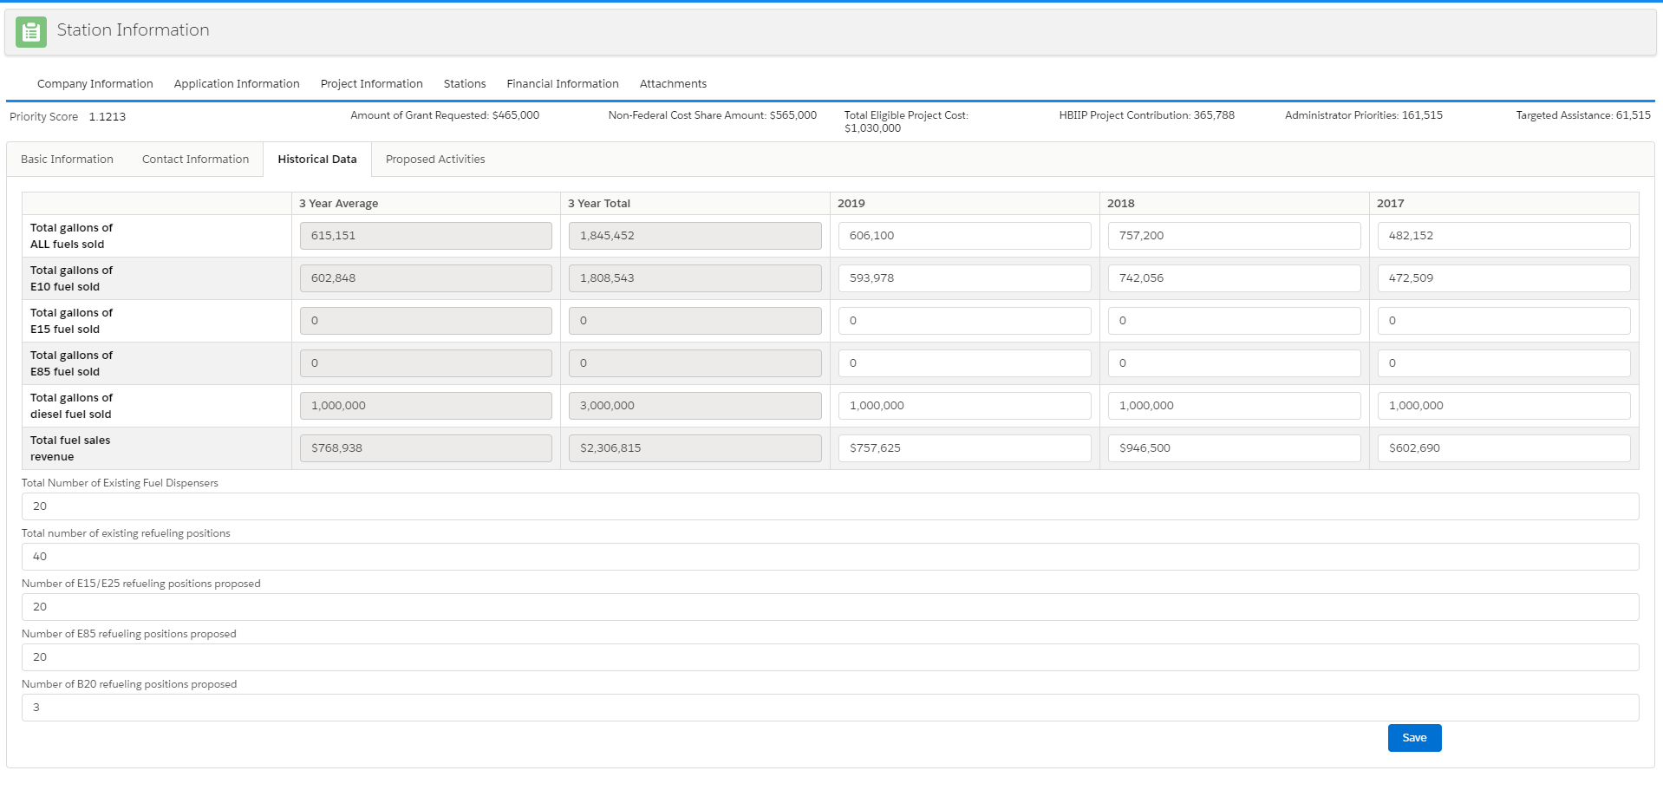
Task: Go to the Project Information tab
Action: [x=371, y=84]
